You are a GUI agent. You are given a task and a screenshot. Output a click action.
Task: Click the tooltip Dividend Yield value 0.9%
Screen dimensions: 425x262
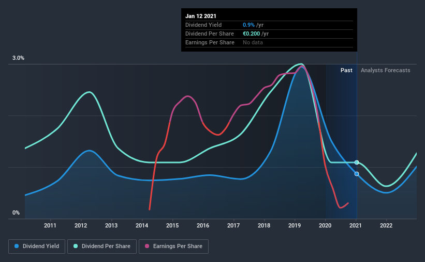pyautogui.click(x=248, y=25)
